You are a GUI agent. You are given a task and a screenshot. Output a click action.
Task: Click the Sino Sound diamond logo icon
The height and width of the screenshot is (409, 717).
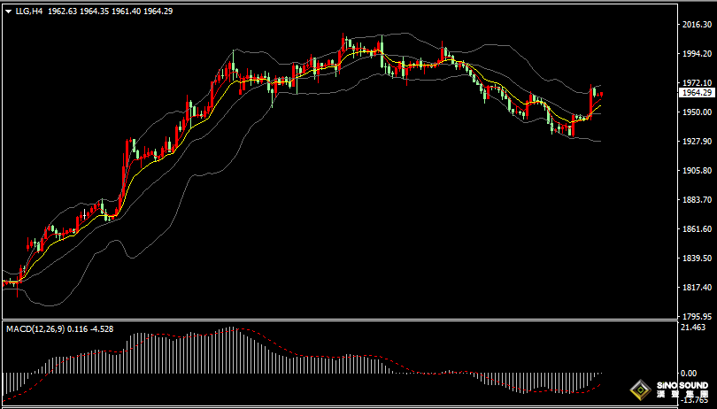click(x=639, y=390)
